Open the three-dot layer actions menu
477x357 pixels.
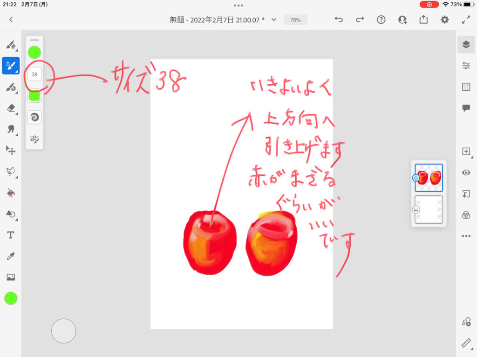[x=466, y=236]
